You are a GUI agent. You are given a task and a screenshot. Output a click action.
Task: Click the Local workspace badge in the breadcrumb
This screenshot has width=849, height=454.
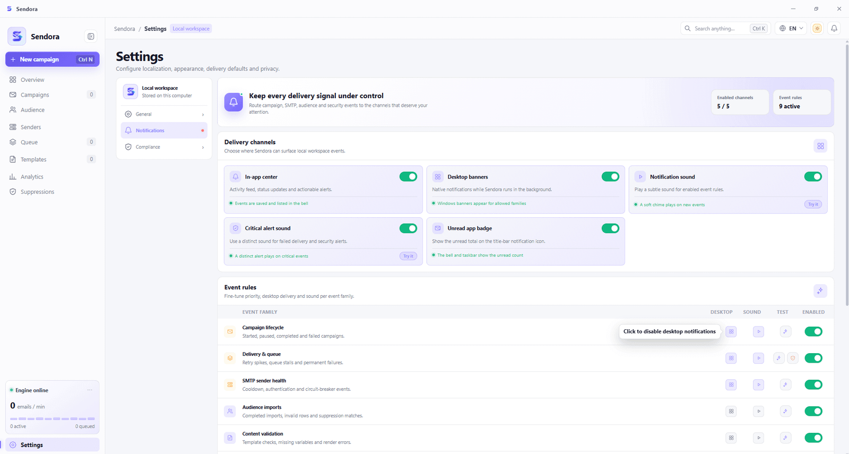coord(191,29)
